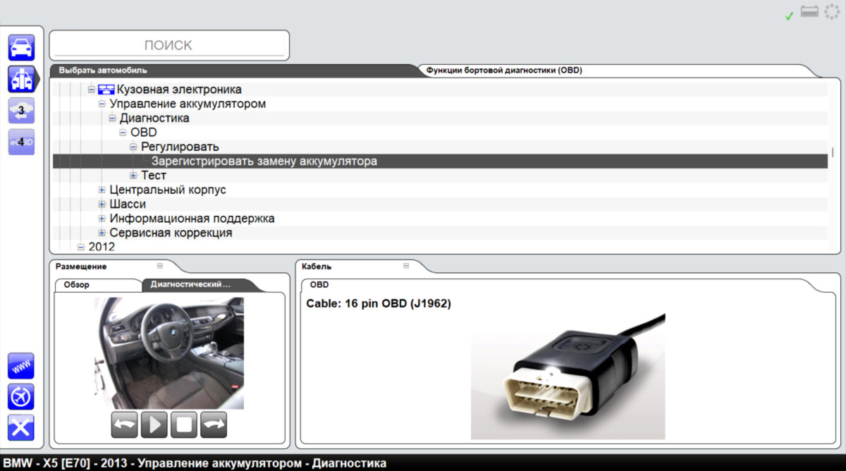Expand the Тест tree node
This screenshot has width=846, height=471.
133,176
